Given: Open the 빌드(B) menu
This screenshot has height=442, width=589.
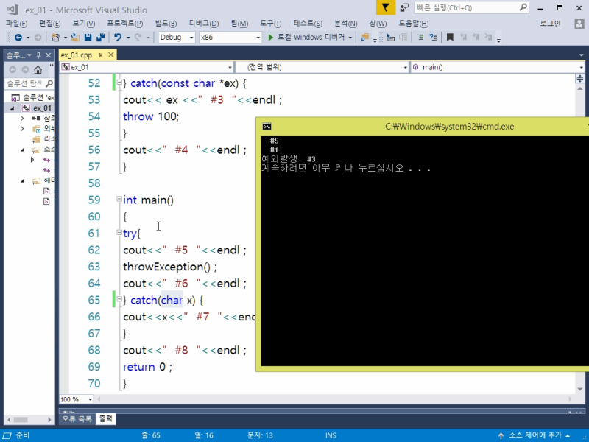Looking at the screenshot, I should point(166,24).
